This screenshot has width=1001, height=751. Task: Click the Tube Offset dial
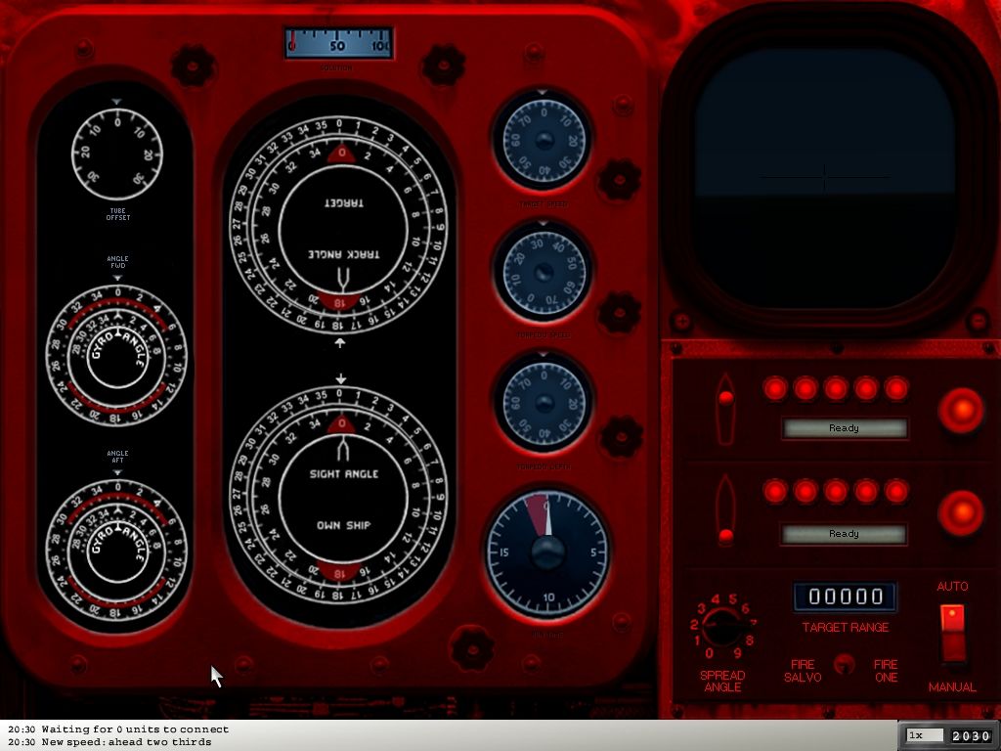pos(117,154)
